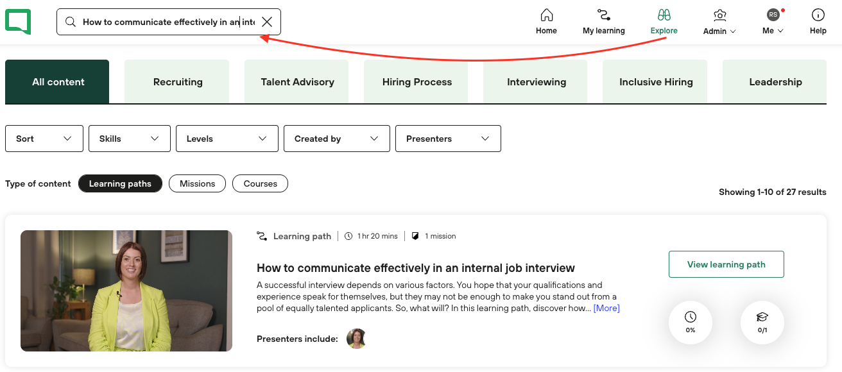Expand the Presenters dropdown
The image size is (842, 372).
coord(448,139)
